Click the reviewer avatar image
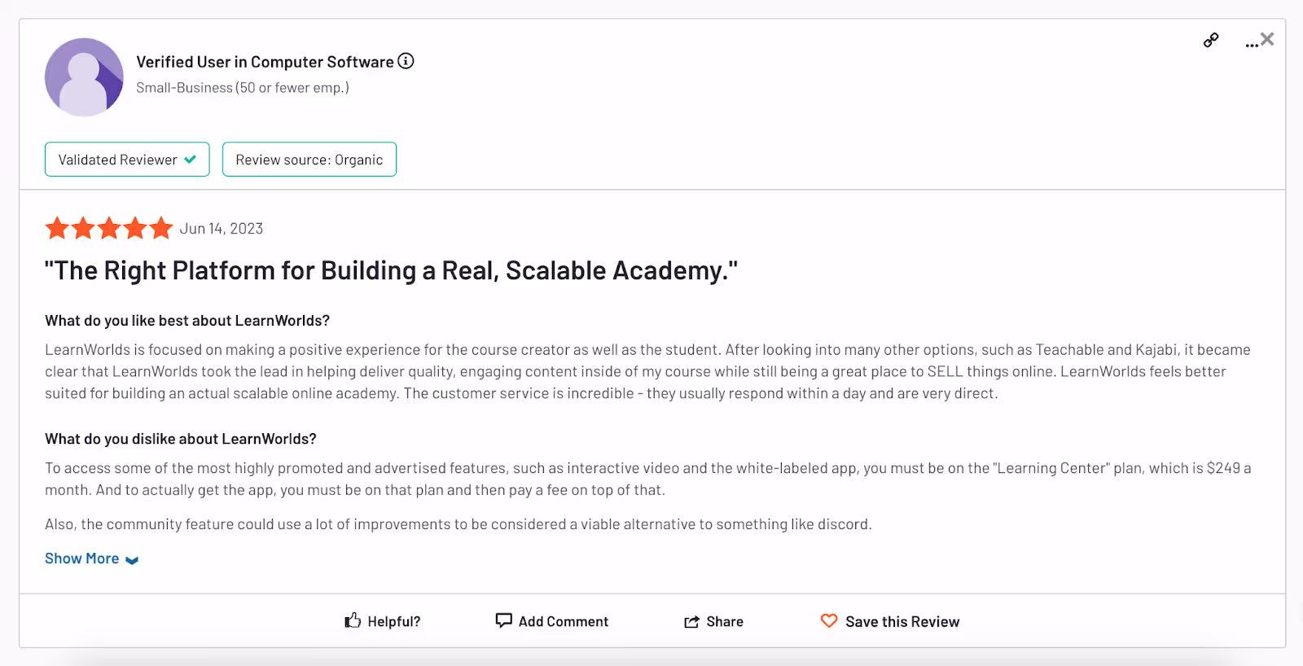The height and width of the screenshot is (666, 1303). [84, 77]
